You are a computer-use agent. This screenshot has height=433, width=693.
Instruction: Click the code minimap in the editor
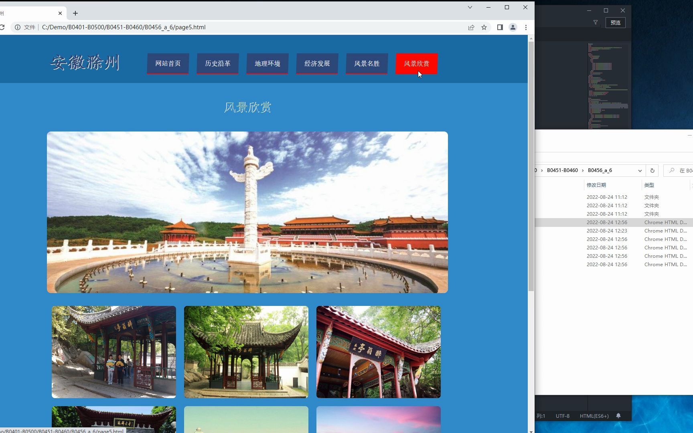point(608,85)
